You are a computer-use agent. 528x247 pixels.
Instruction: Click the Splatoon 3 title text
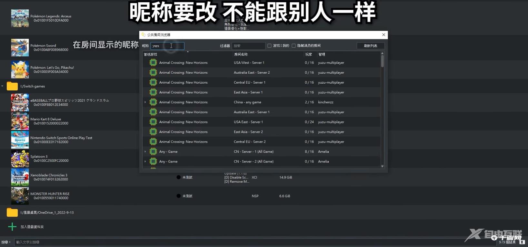[x=39, y=157]
